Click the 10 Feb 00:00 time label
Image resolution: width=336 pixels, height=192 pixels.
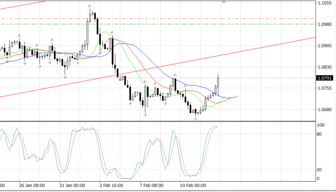pos(193,185)
